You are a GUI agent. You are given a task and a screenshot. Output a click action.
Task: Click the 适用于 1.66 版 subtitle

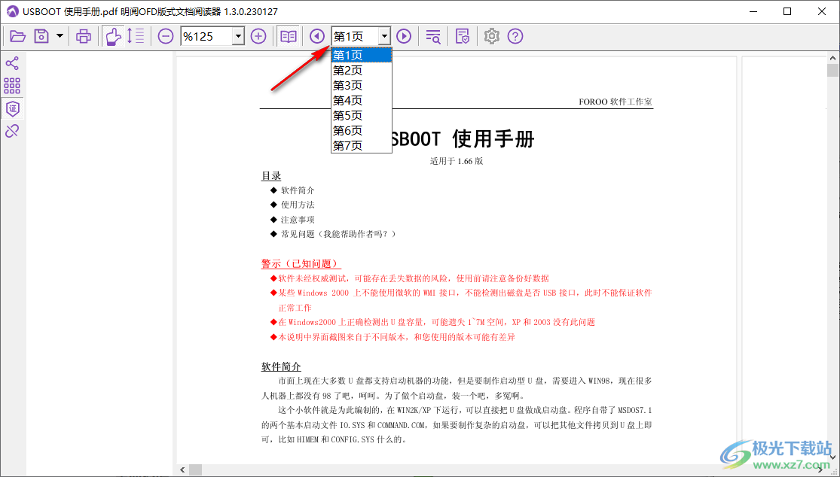(457, 161)
